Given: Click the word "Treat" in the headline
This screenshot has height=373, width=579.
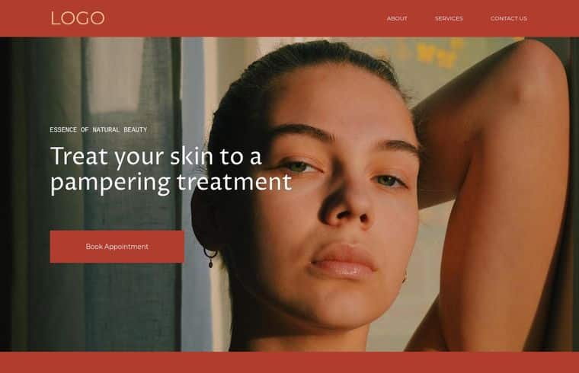Looking at the screenshot, I should (79, 156).
